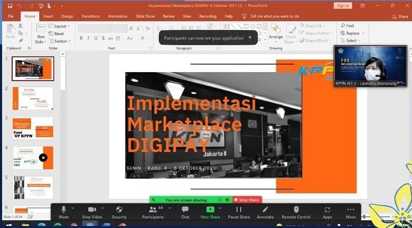Dismiss the participants notification with X
Viewport: 412px width, 228px height.
pyautogui.click(x=250, y=37)
